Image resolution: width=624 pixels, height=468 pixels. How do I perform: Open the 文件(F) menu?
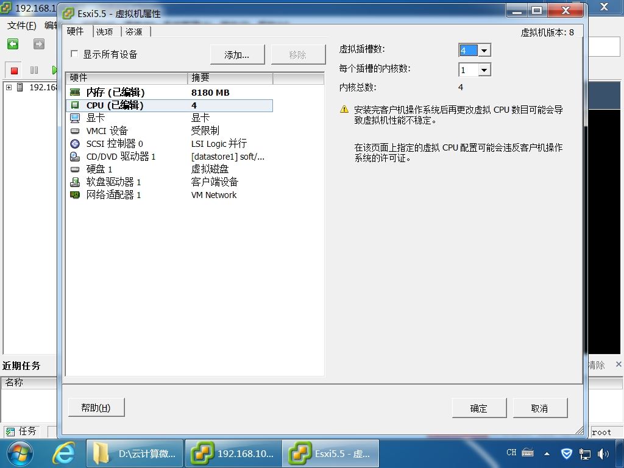[x=22, y=26]
